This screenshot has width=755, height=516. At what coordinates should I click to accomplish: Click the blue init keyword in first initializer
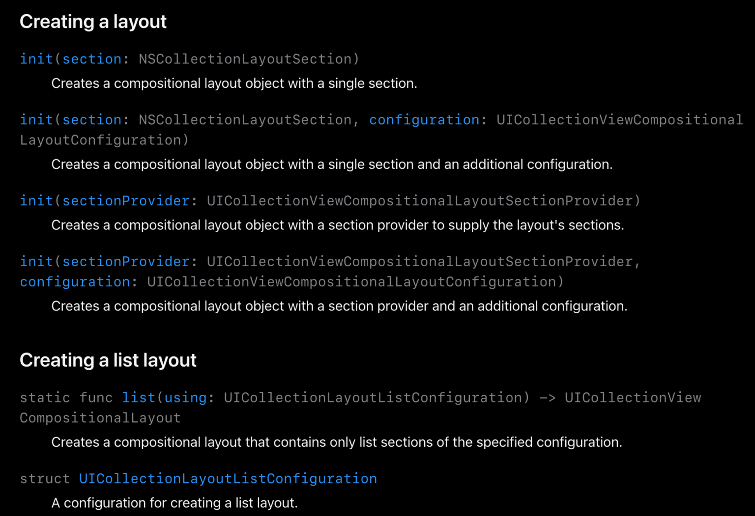(37, 59)
